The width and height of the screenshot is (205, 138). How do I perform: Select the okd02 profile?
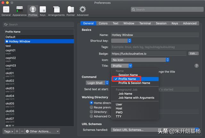pyautogui.click(x=39, y=82)
